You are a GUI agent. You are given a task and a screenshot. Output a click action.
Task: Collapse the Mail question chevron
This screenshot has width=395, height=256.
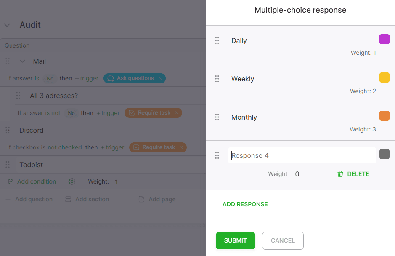point(22,61)
